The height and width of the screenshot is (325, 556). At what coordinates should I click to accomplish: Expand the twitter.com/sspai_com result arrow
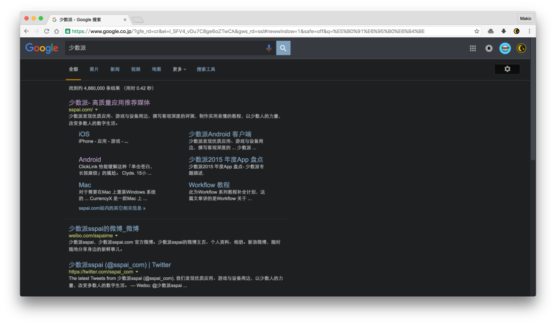(x=137, y=272)
